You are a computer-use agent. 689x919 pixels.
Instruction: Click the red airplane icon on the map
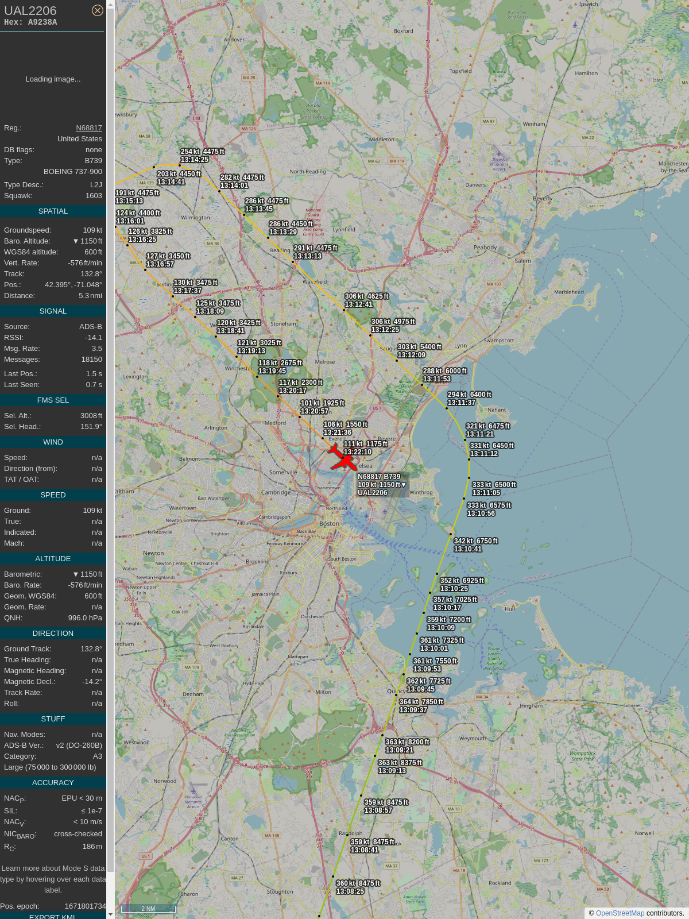click(x=343, y=458)
